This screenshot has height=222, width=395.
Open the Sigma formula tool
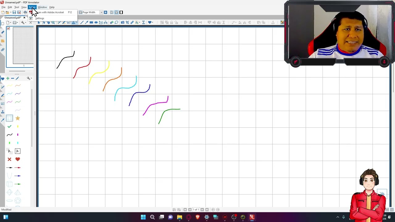pyautogui.click(x=143, y=23)
